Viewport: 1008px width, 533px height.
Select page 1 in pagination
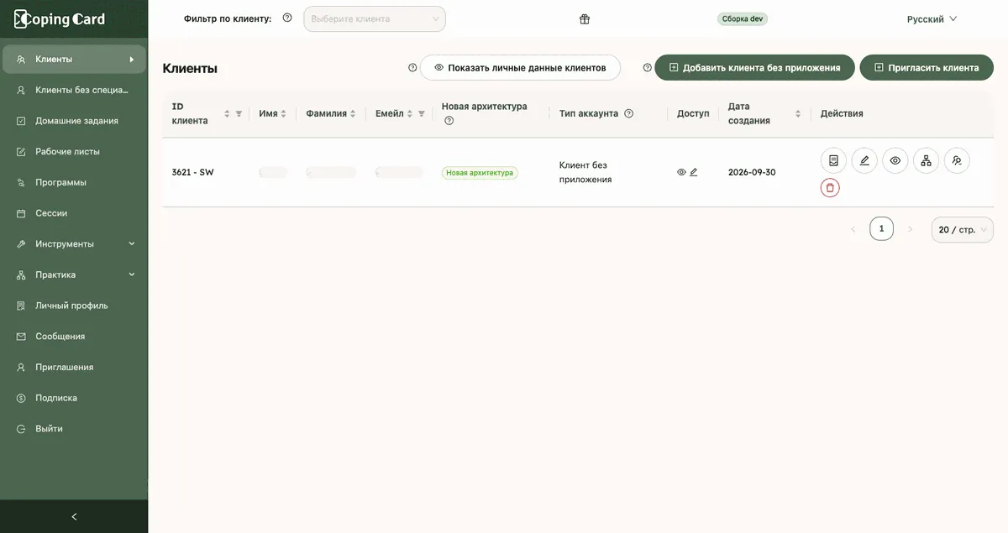click(881, 229)
